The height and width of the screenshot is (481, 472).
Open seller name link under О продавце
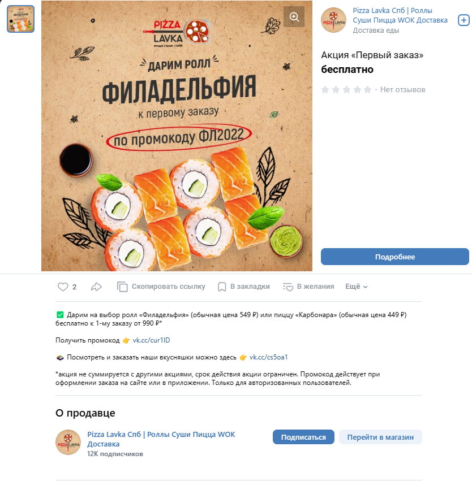tap(161, 439)
